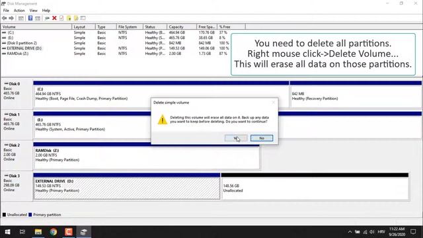Click the Properties checklist toolbar icon
Image resolution: width=423 pixels, height=238 pixels.
pyautogui.click(x=61, y=18)
